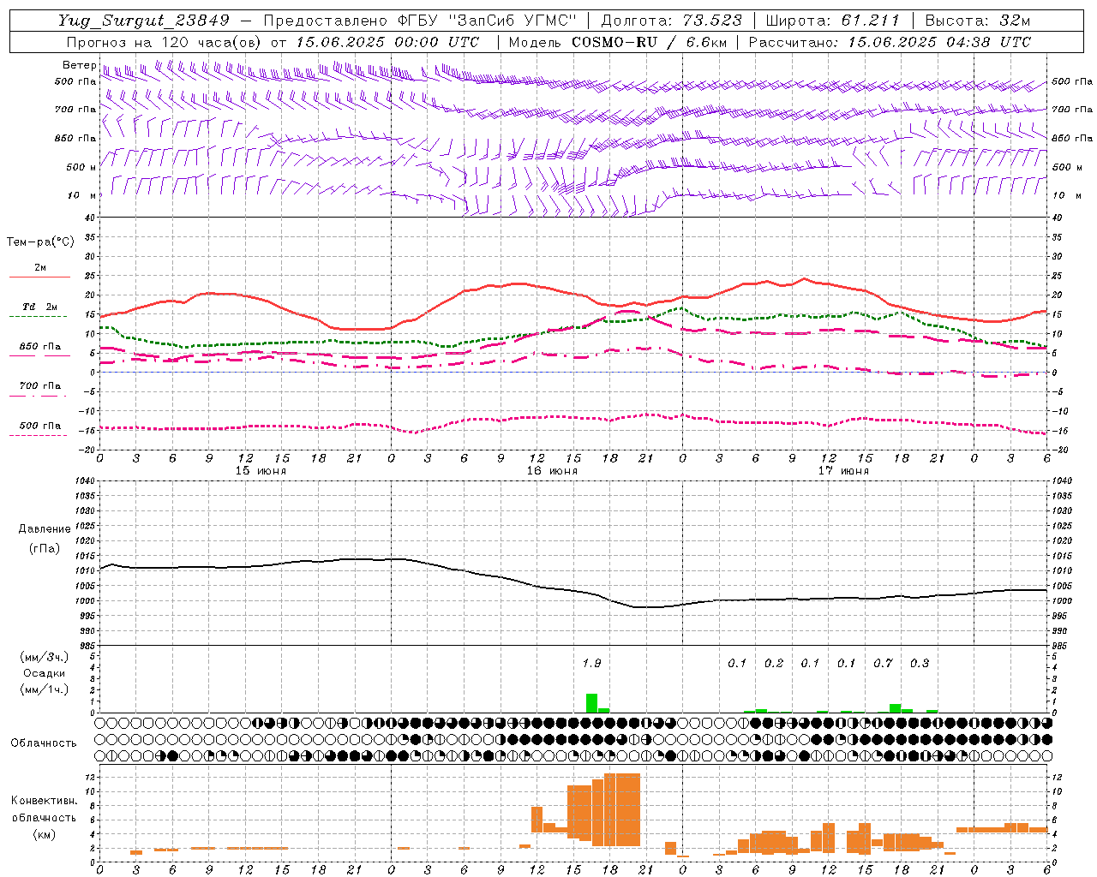The height and width of the screenshot is (877, 1097).
Task: Click 'Рассчитано: 15.06.2025 04:38 UTC' timestamp
Action: (890, 42)
